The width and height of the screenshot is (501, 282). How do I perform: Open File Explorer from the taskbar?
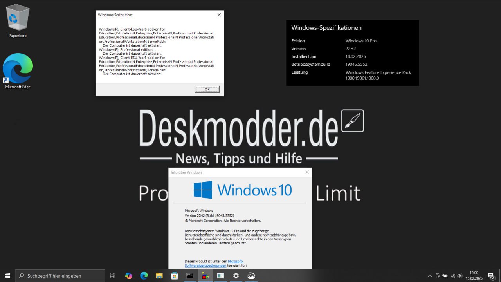click(x=159, y=276)
